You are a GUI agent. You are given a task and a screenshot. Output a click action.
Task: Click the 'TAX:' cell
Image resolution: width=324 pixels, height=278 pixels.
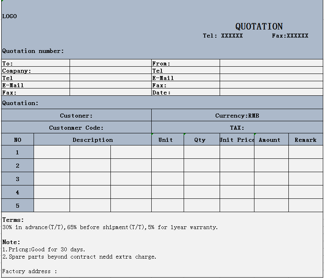pyautogui.click(x=237, y=127)
